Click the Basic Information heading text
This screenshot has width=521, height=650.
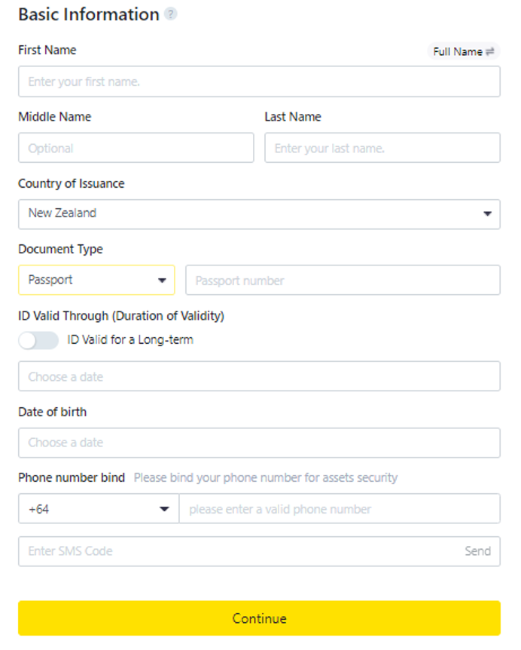click(x=89, y=14)
